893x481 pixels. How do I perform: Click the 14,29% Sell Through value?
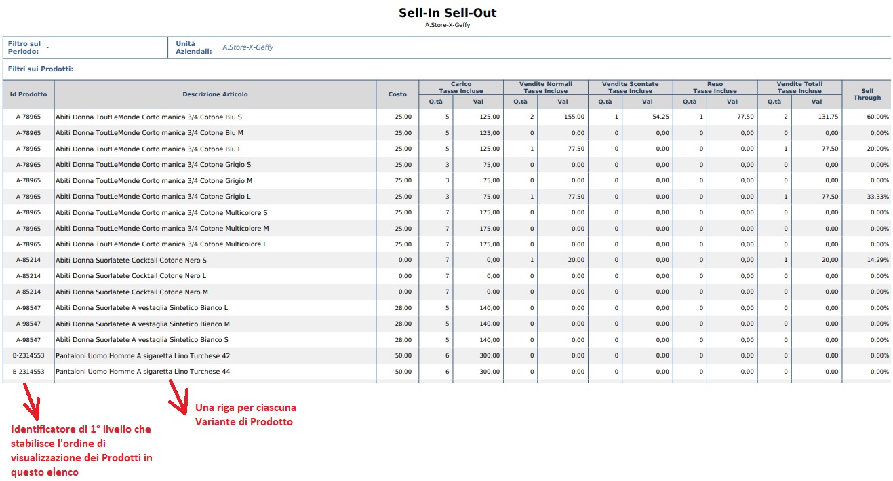pos(879,260)
